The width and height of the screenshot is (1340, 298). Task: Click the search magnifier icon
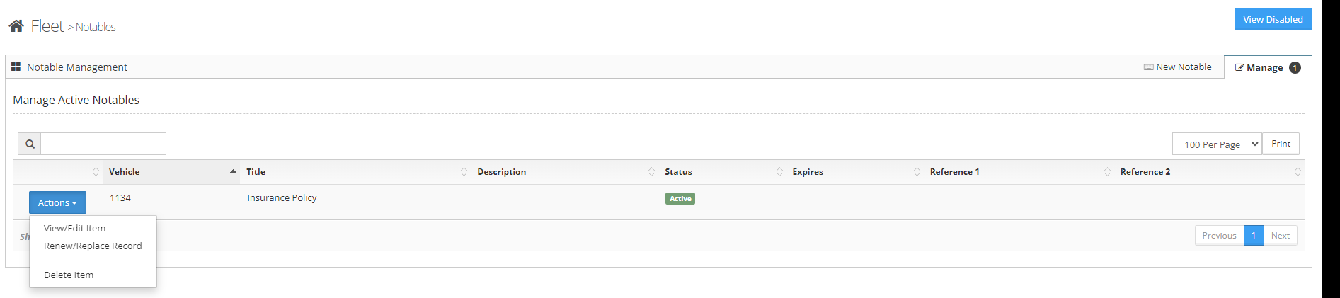30,144
